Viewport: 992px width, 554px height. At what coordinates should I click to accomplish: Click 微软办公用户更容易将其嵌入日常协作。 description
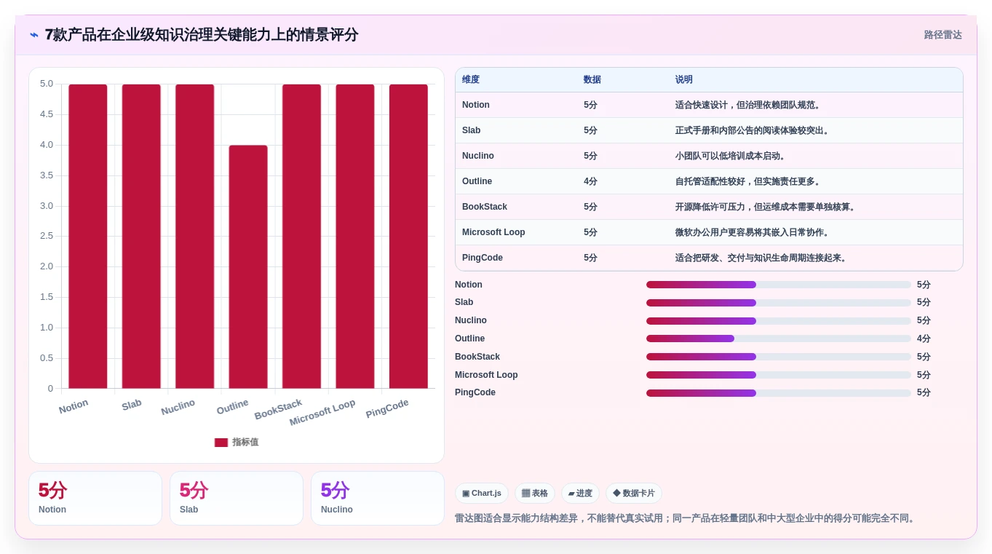[x=754, y=232]
